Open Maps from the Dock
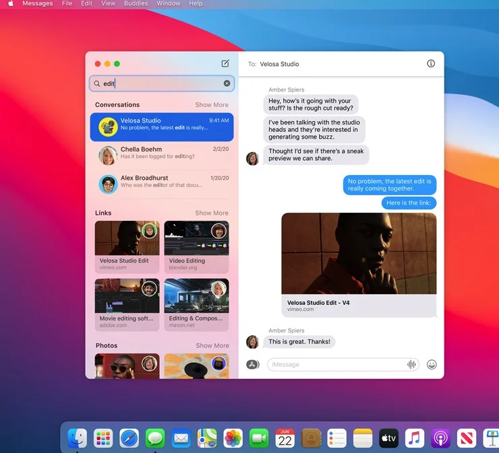This screenshot has width=499, height=453. pos(207,438)
